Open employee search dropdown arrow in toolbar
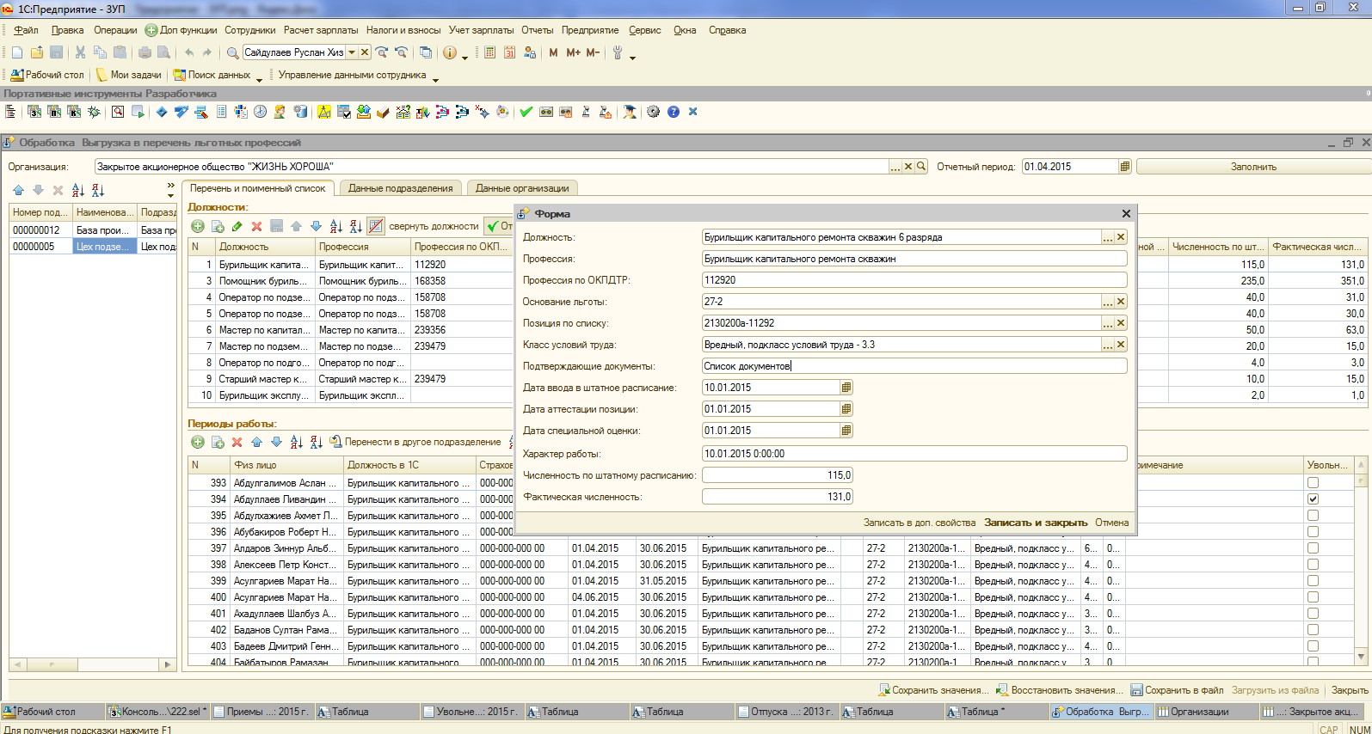Viewport: 1372px width, 734px height. [352, 52]
